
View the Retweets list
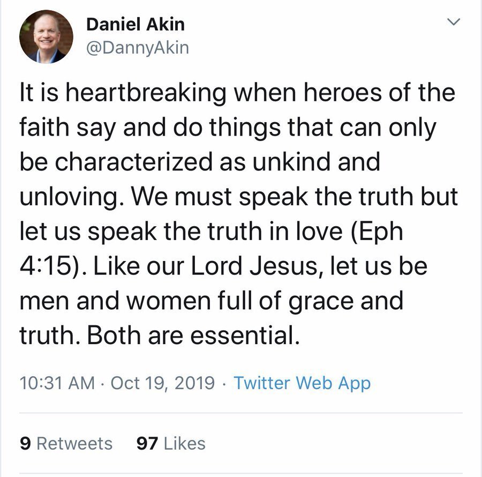pos(66,443)
